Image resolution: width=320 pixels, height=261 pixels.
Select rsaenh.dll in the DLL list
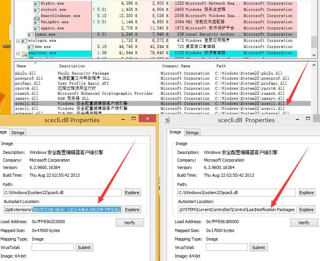click(163, 93)
